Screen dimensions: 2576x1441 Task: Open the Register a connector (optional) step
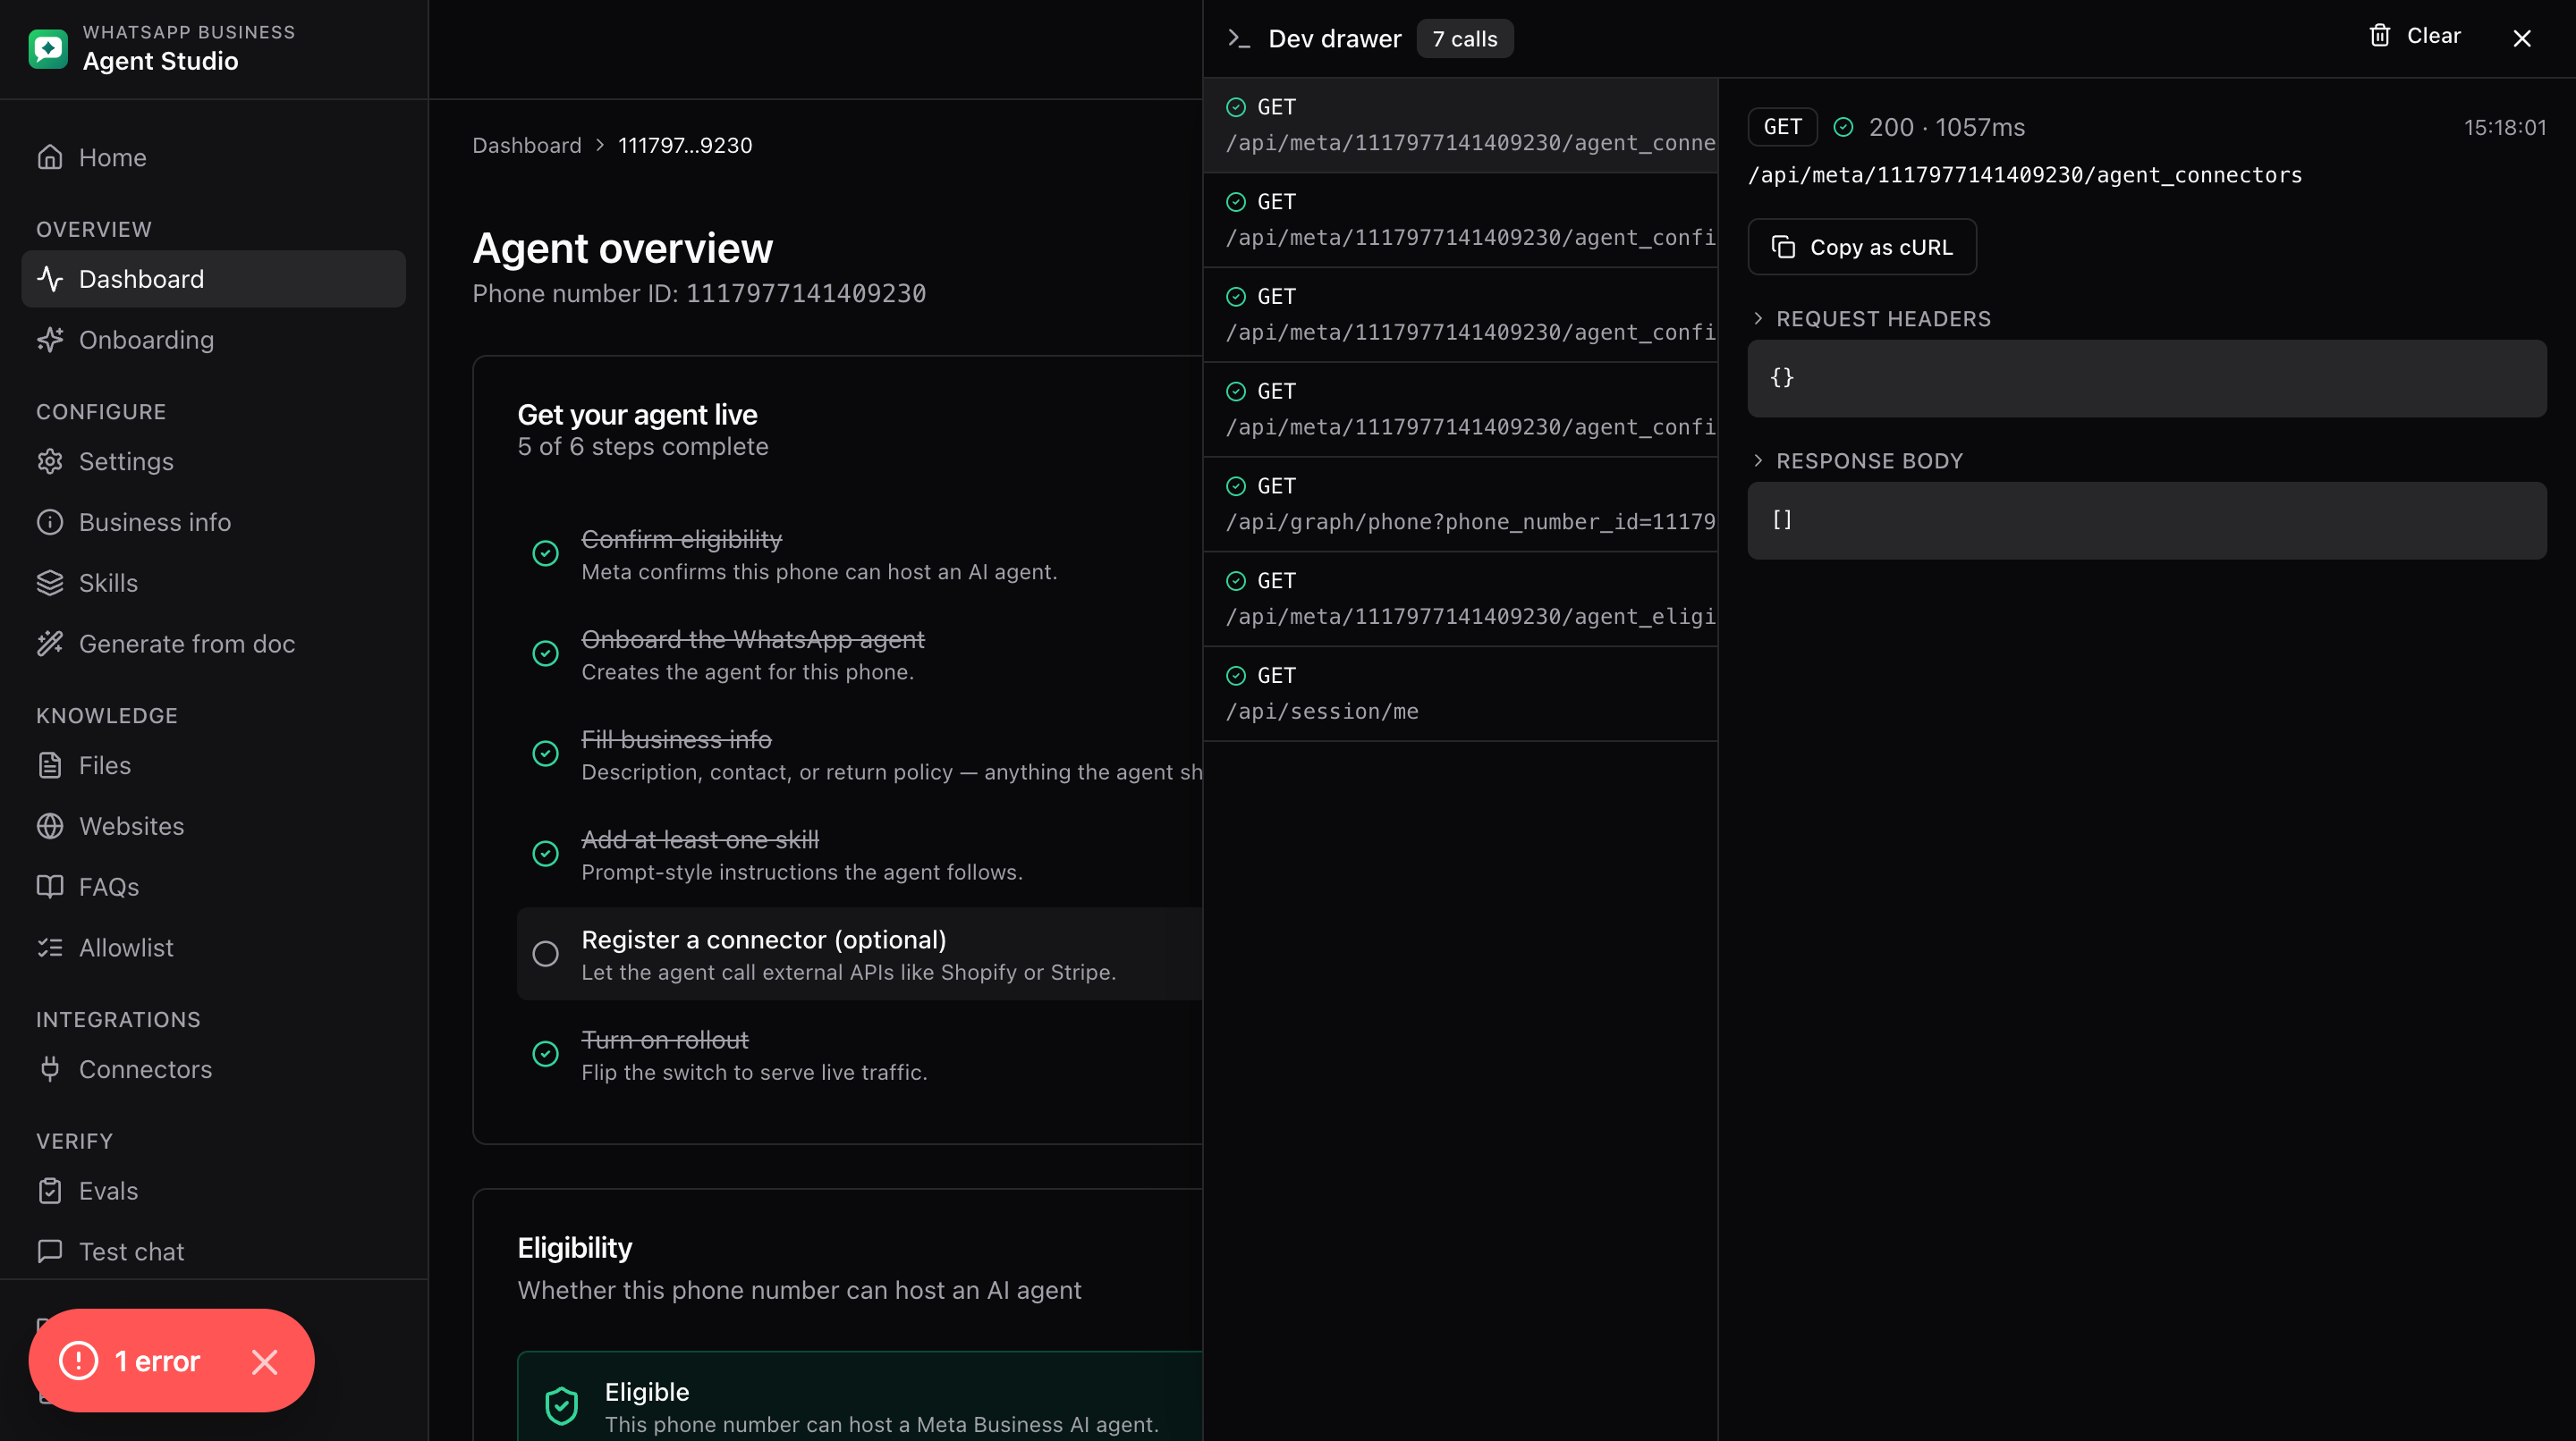point(860,955)
